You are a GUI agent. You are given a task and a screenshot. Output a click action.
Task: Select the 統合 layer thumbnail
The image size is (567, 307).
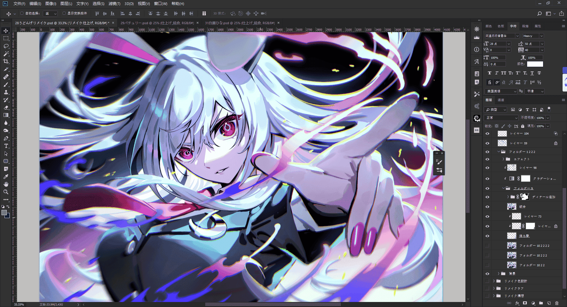(511, 207)
